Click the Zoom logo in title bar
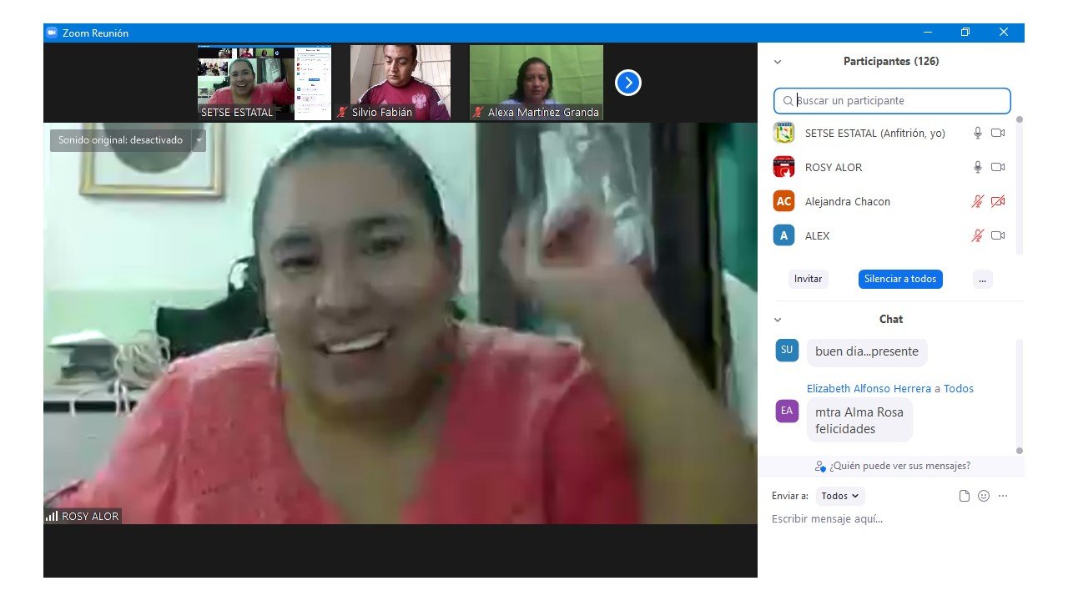 click(52, 33)
